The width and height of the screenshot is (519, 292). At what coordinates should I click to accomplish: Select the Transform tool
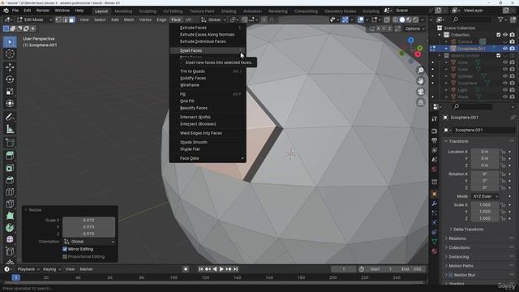[x=10, y=103]
